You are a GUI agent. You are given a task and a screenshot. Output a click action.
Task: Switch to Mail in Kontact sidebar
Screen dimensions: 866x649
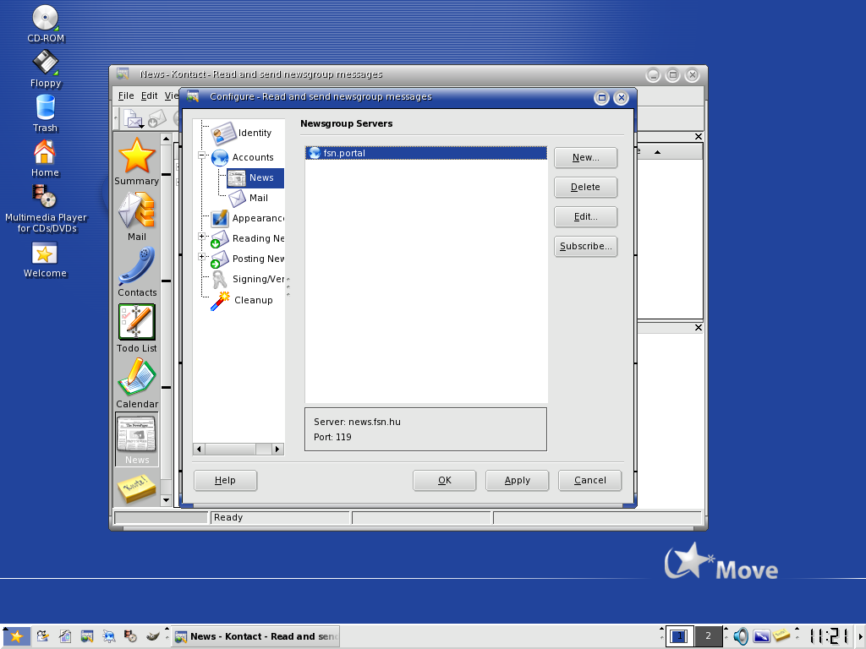tap(136, 217)
